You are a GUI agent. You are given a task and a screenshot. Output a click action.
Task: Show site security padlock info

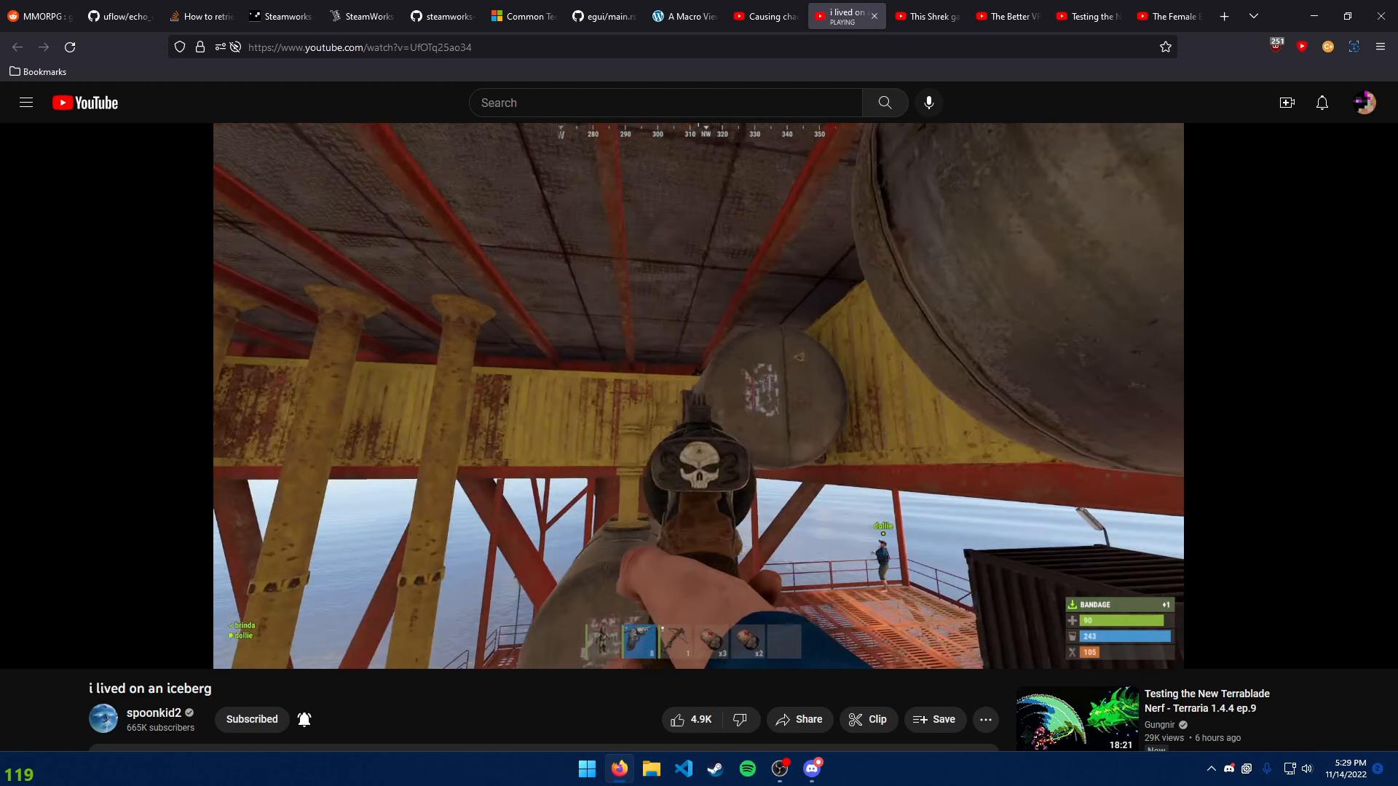click(x=200, y=47)
